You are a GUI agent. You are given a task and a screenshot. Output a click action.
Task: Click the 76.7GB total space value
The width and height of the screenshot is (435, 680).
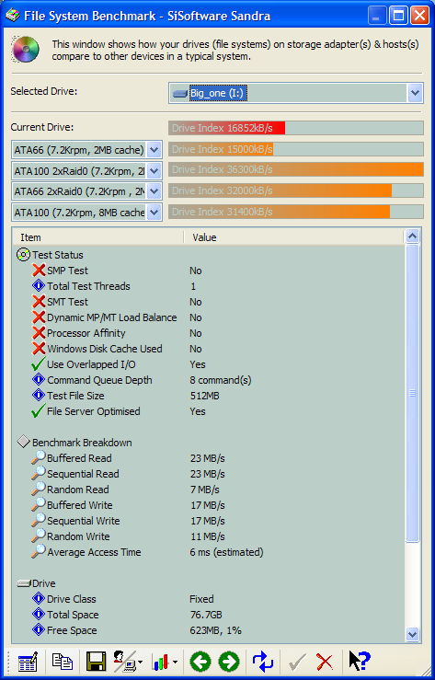tap(206, 615)
